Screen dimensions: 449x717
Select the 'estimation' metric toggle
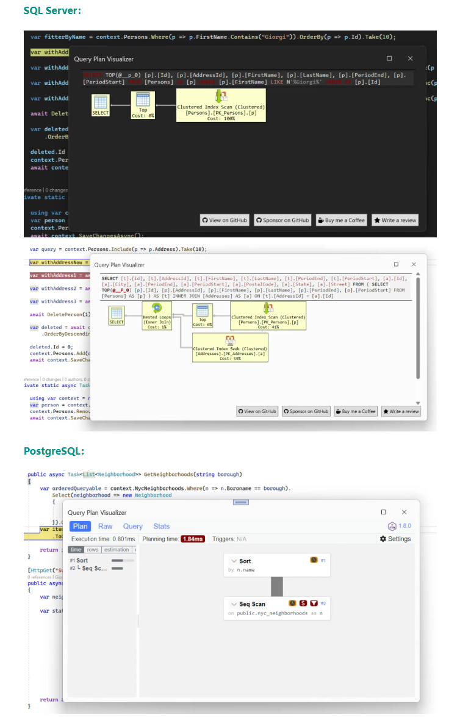(117, 550)
